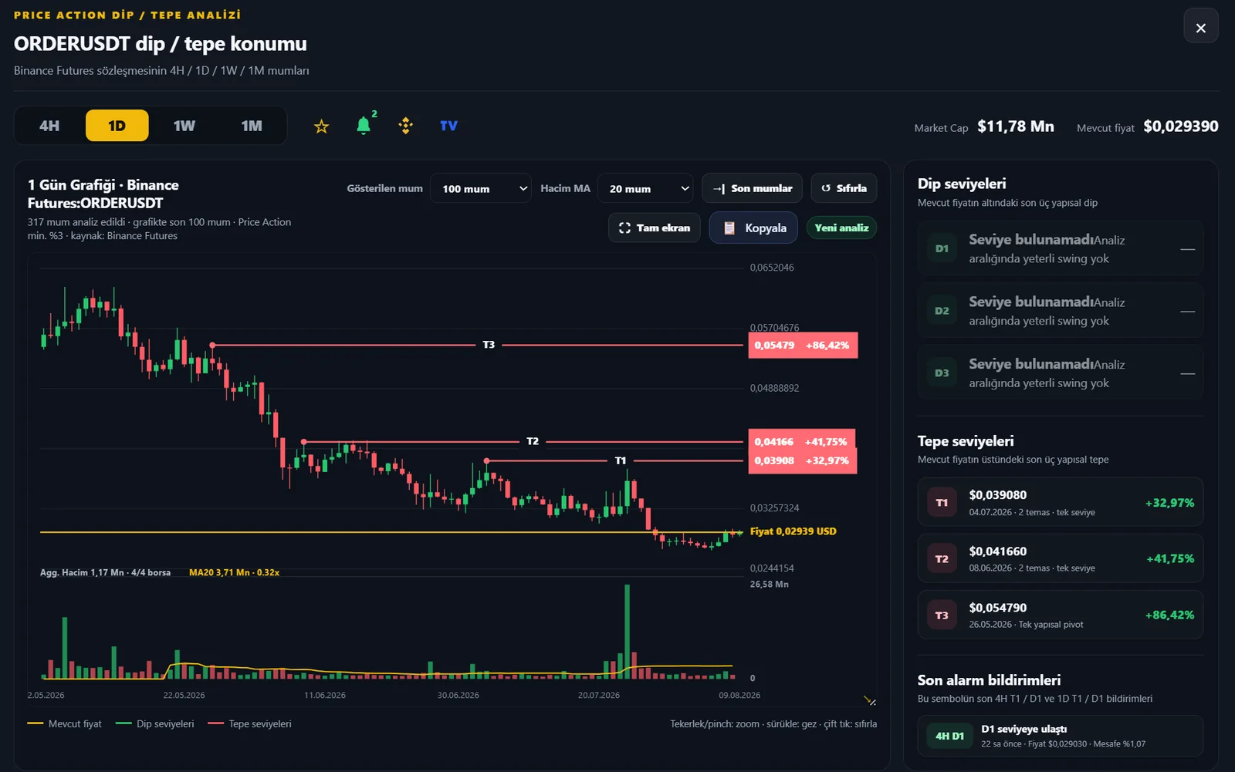Click the D2 dip level badge
This screenshot has height=772, width=1235.
point(942,311)
